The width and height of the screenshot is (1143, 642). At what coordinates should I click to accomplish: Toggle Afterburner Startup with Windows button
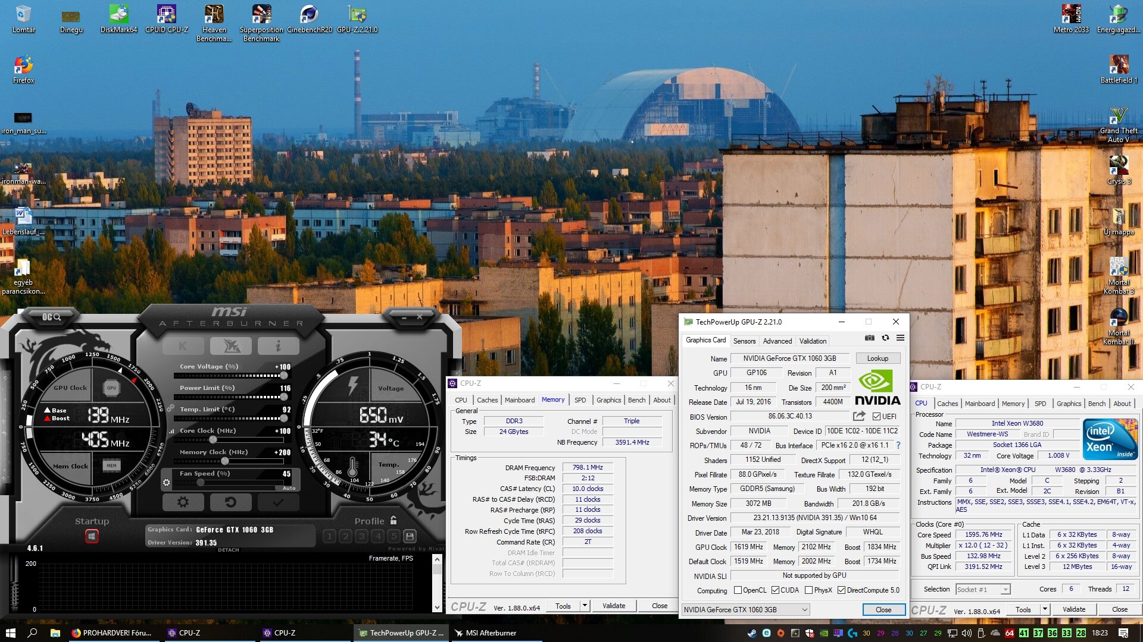(92, 536)
